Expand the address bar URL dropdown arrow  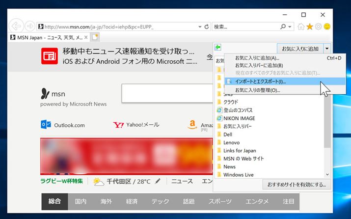(200, 26)
